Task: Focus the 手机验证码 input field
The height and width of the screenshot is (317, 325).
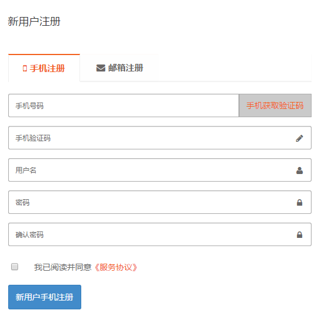Action: click(x=160, y=138)
